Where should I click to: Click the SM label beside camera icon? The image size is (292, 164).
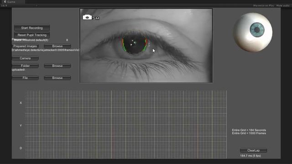[x=96, y=18]
